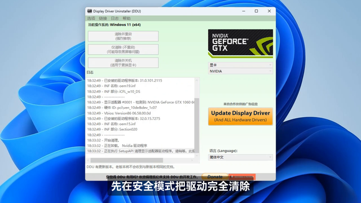Open the 链接 menu
The width and height of the screenshot is (361, 203).
tap(103, 19)
